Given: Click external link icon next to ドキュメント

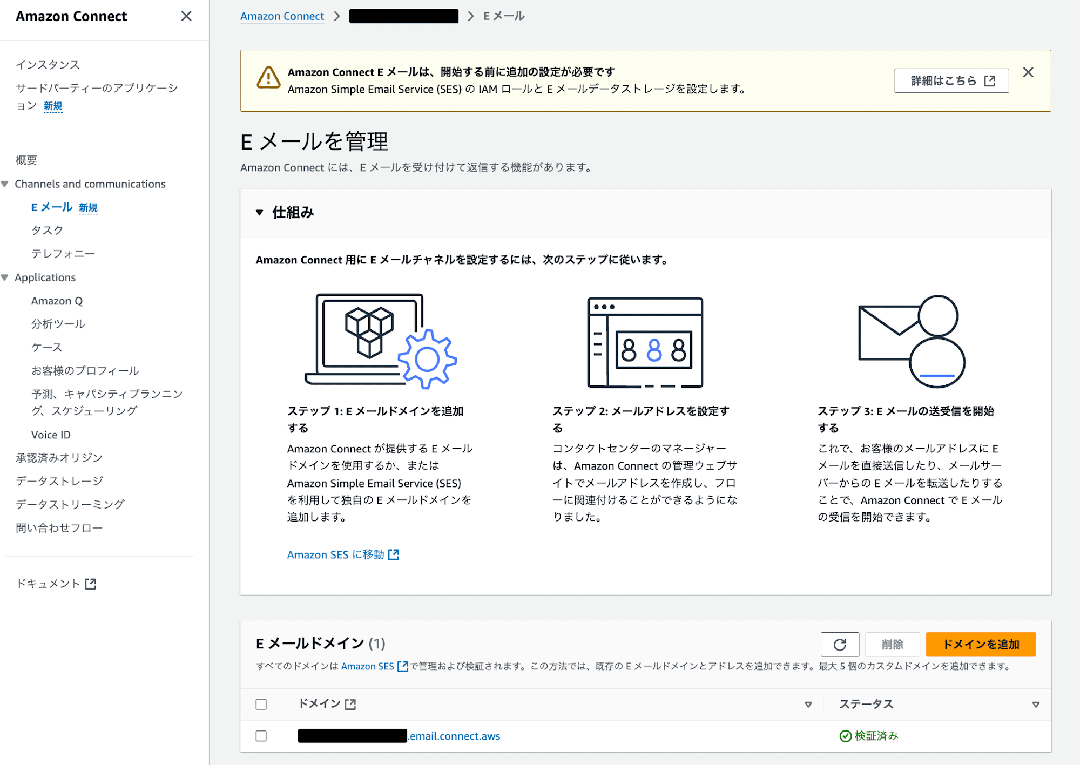Looking at the screenshot, I should pos(91,584).
